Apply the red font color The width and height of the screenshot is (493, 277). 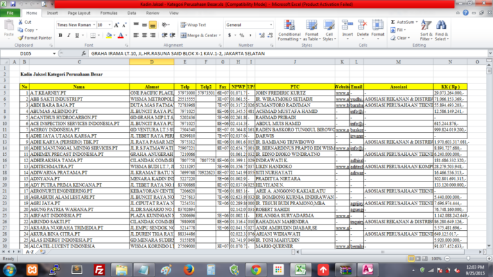point(121,35)
